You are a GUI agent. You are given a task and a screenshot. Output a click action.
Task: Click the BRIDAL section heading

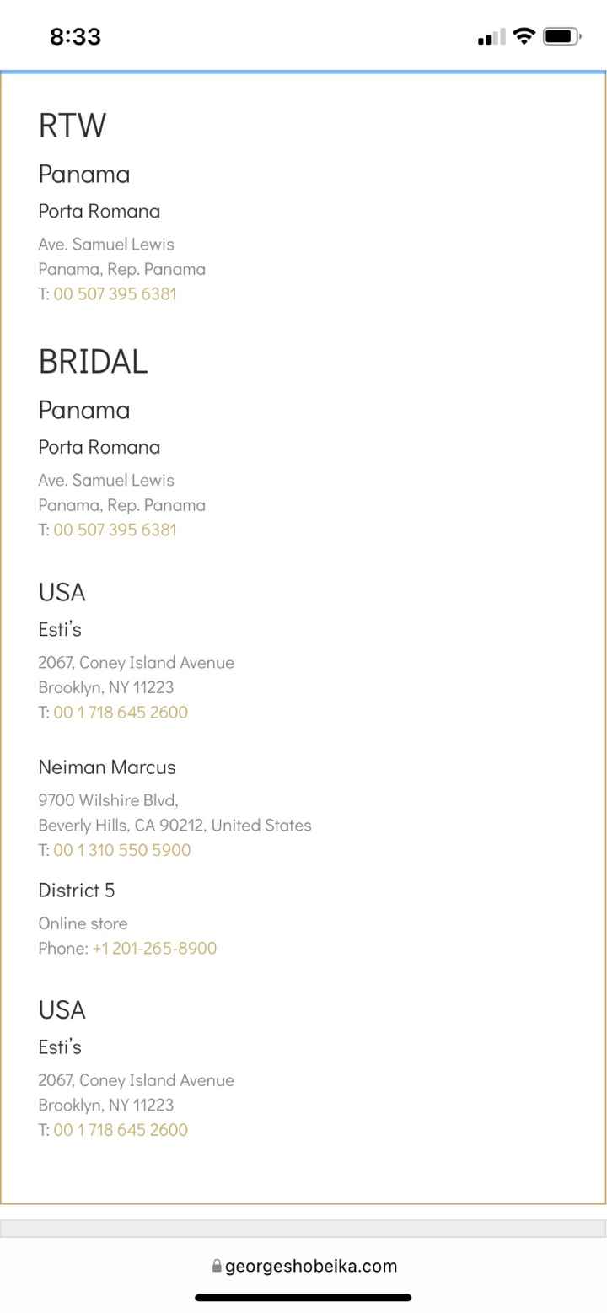pyautogui.click(x=93, y=362)
